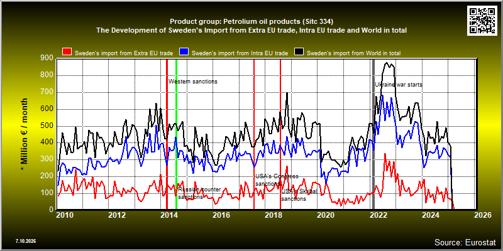This screenshot has height=251, width=503.
Task: Select legend label Sweden's import from Extra EU trade
Action: click(124, 53)
